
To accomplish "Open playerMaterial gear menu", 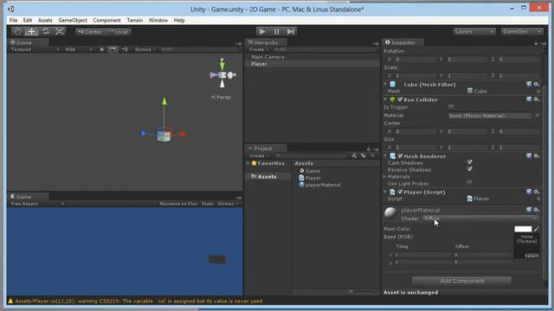I will [537, 210].
